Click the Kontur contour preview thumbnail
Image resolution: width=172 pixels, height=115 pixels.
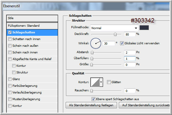pyautogui.click(x=95, y=82)
